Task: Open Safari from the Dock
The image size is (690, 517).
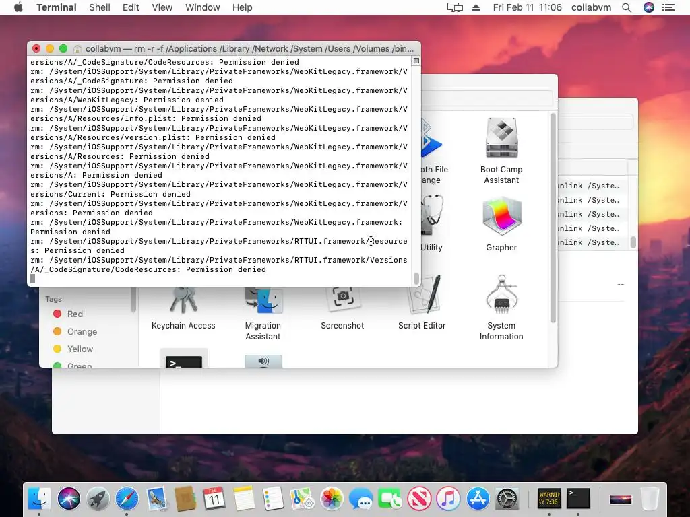Action: point(127,499)
